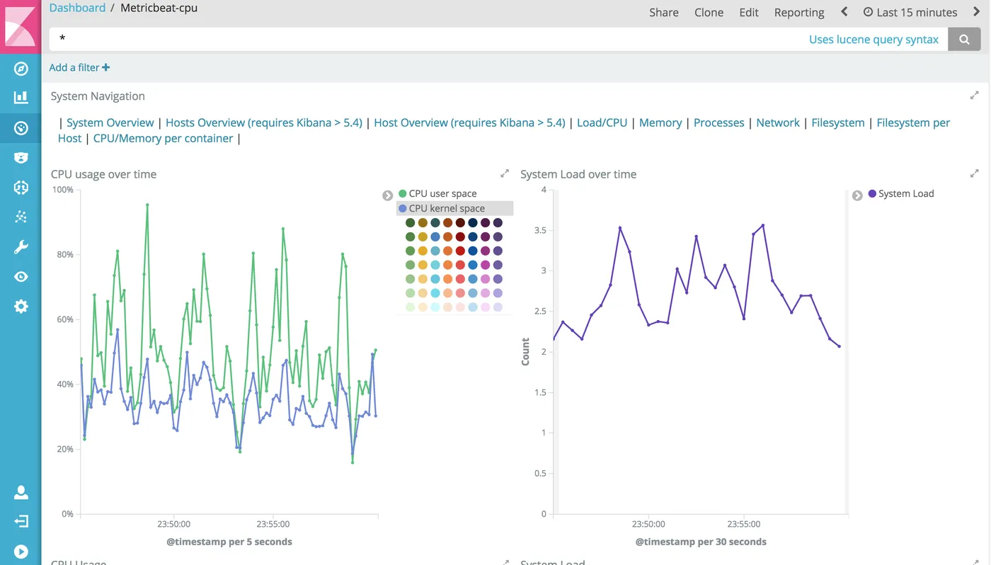
Task: Open the CPU/Memory per container link
Action: 163,138
